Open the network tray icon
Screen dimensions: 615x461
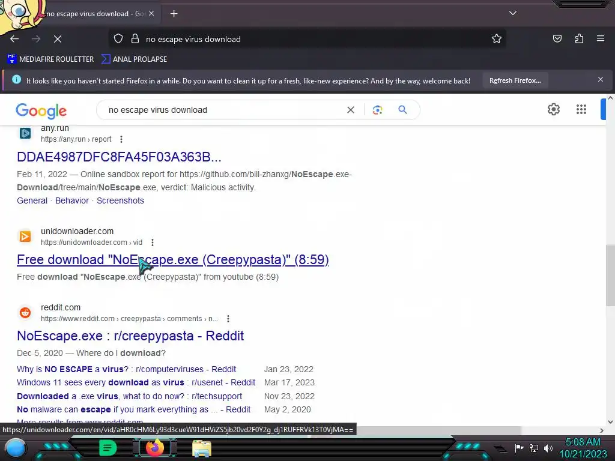coord(534,448)
